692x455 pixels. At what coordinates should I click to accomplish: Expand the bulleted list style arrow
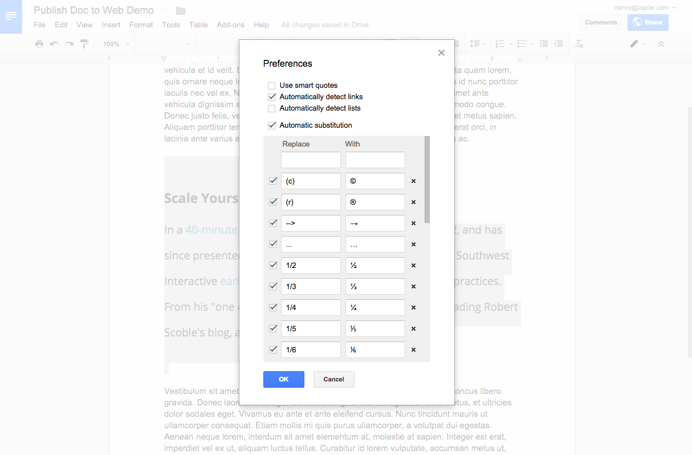click(x=532, y=44)
